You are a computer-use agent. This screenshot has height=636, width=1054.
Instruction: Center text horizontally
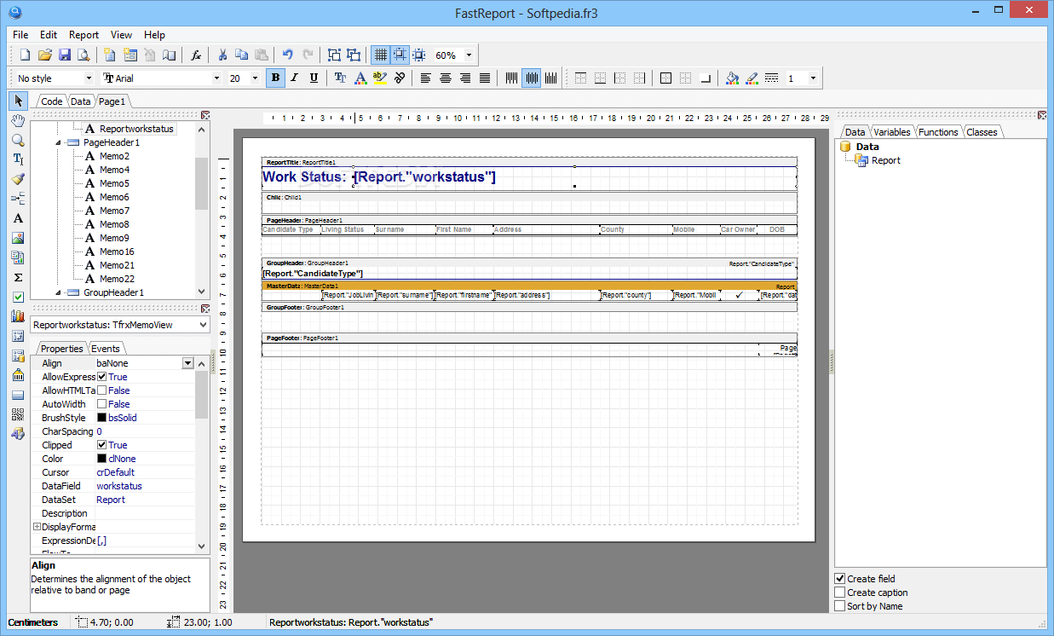pos(446,78)
